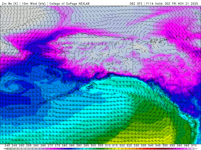Click the 300 value on the color scale

(93, 145)
